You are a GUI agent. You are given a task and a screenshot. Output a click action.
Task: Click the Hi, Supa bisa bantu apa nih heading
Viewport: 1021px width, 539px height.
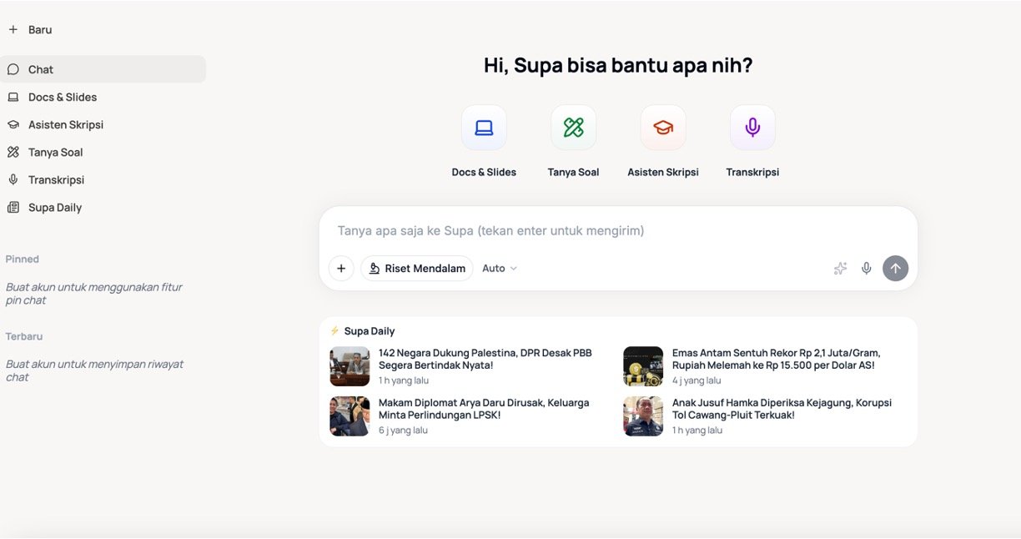pyautogui.click(x=618, y=65)
